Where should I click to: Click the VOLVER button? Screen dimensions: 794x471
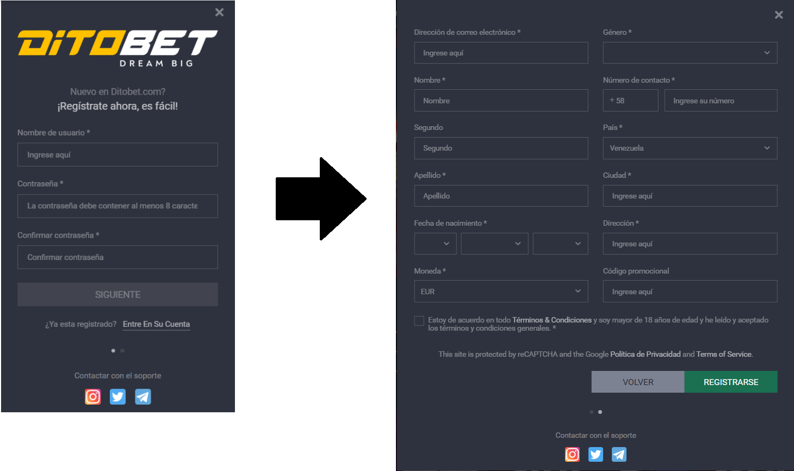(638, 382)
